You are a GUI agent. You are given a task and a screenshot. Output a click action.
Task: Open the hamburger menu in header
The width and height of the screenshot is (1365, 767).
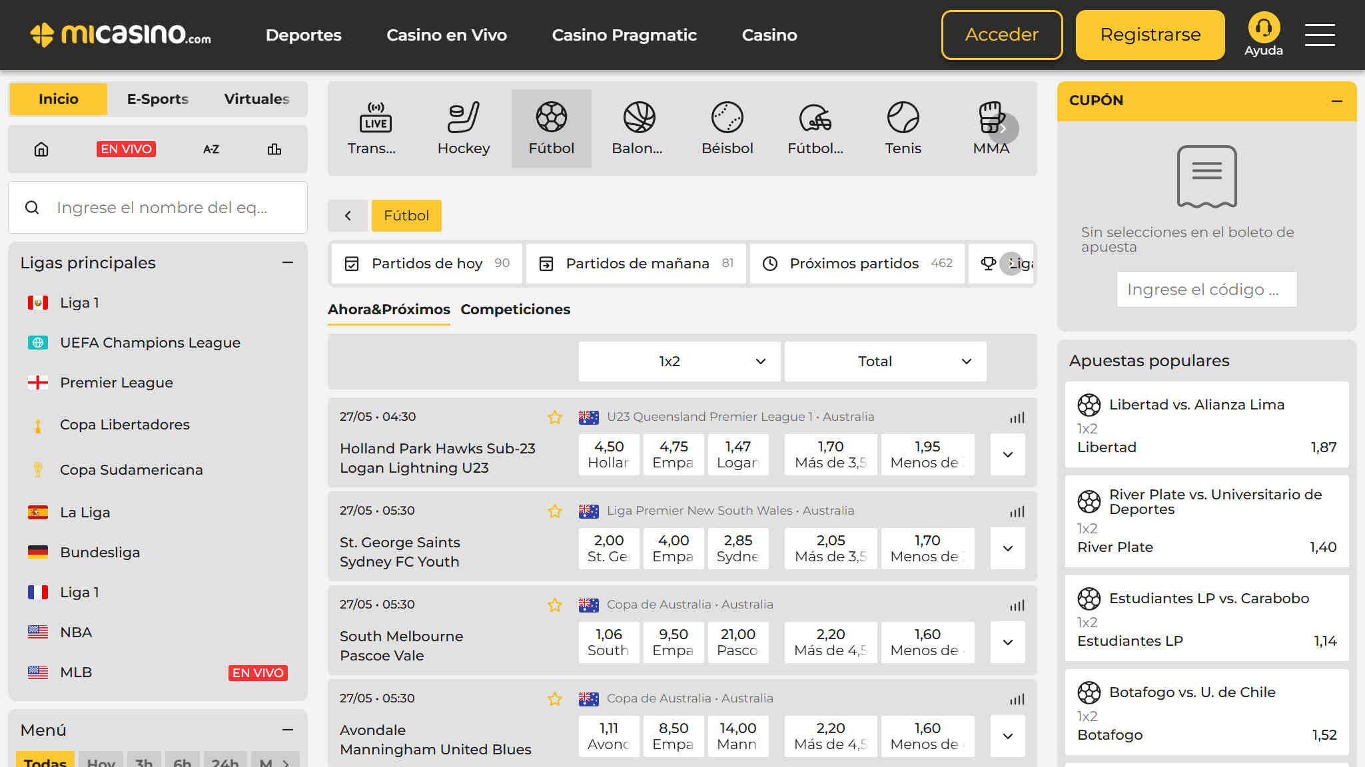tap(1319, 35)
